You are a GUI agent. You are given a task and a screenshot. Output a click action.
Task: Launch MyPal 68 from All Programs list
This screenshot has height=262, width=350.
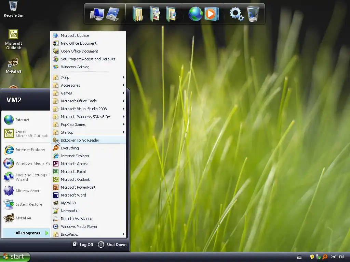89,203
